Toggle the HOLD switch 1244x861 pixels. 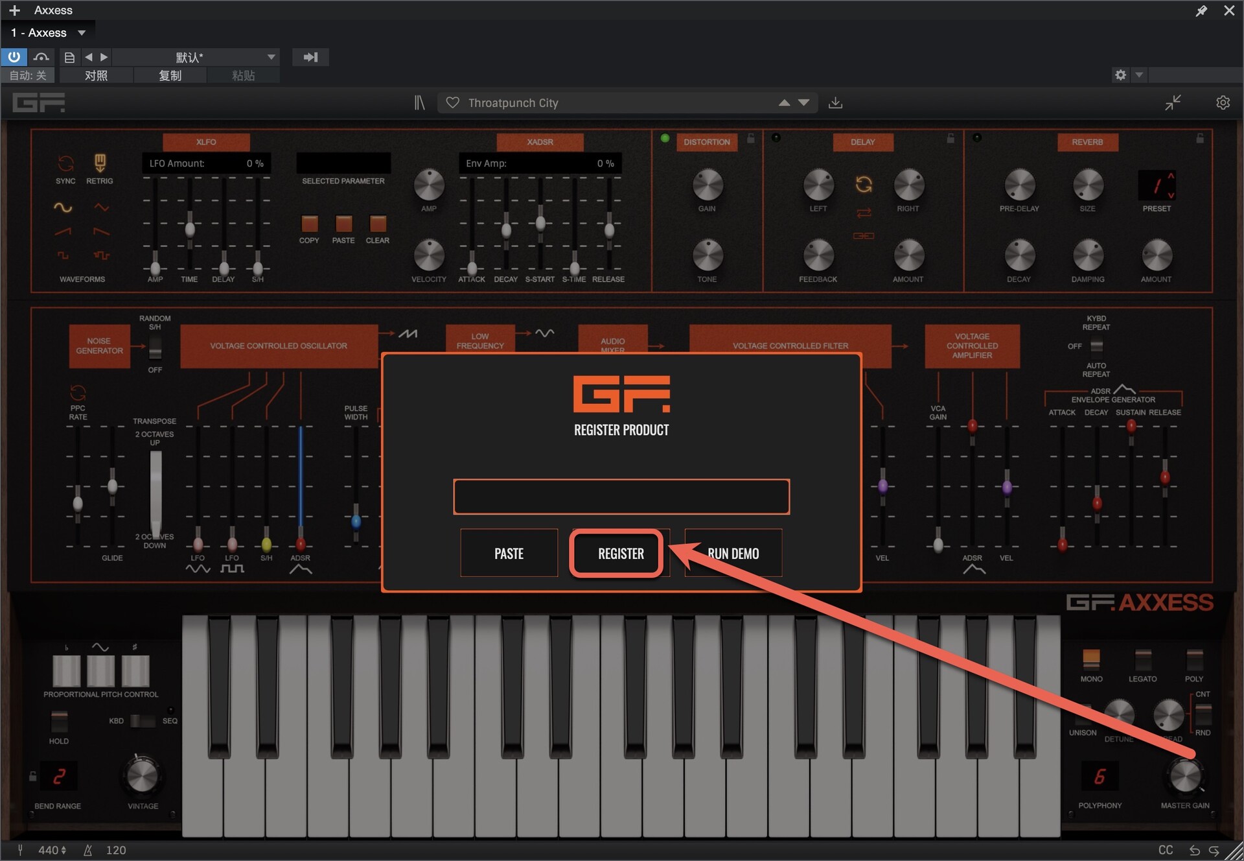pos(58,720)
